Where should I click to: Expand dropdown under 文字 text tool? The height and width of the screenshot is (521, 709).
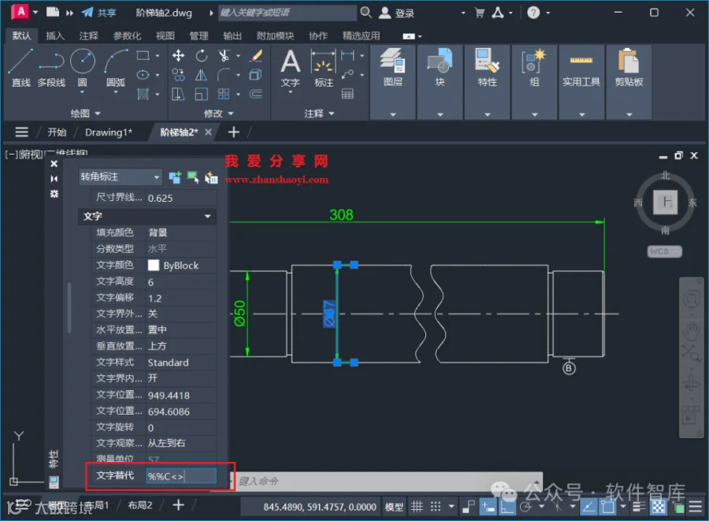click(290, 92)
